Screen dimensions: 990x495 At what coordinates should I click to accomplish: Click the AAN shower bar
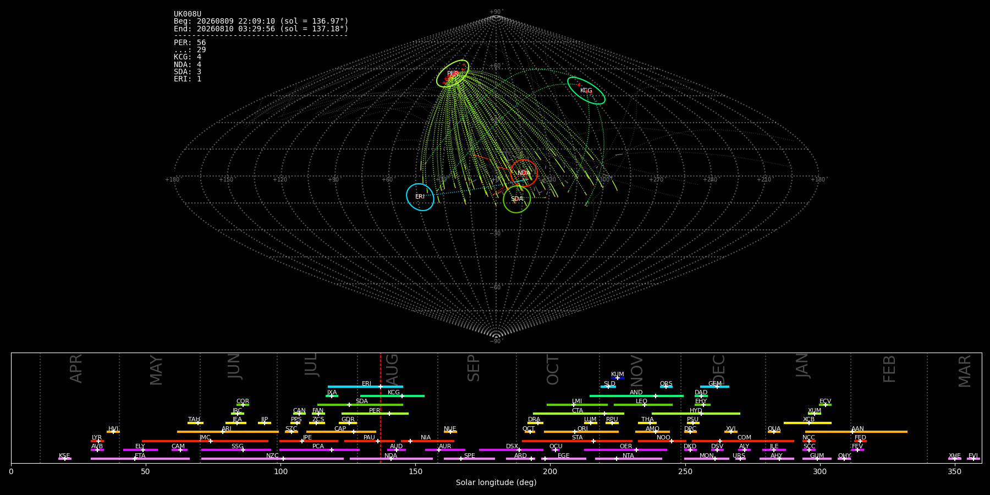pos(856,432)
